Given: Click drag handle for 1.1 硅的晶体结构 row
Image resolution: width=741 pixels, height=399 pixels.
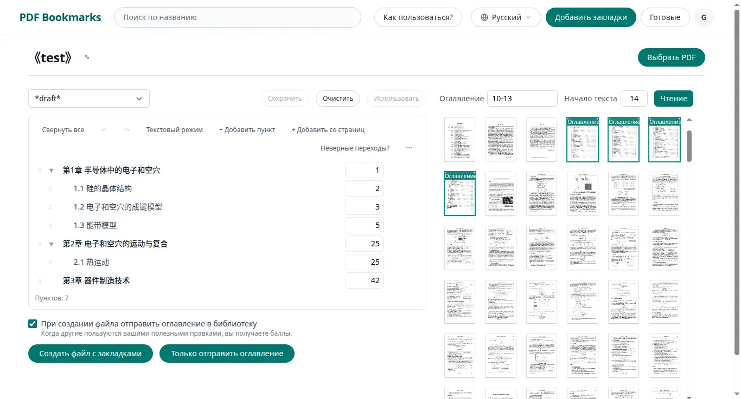Looking at the screenshot, I should [50, 189].
